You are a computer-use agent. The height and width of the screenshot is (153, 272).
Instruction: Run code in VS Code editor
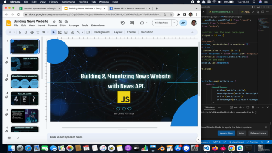click(x=253, y=12)
